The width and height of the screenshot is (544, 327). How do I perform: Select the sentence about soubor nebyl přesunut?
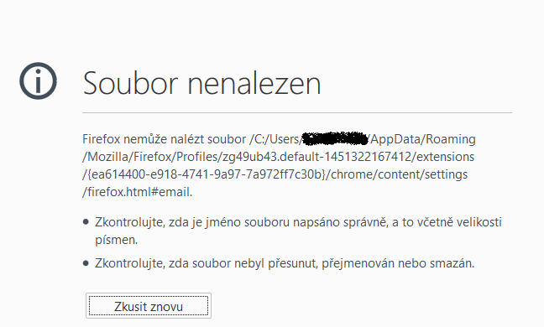coord(285,263)
